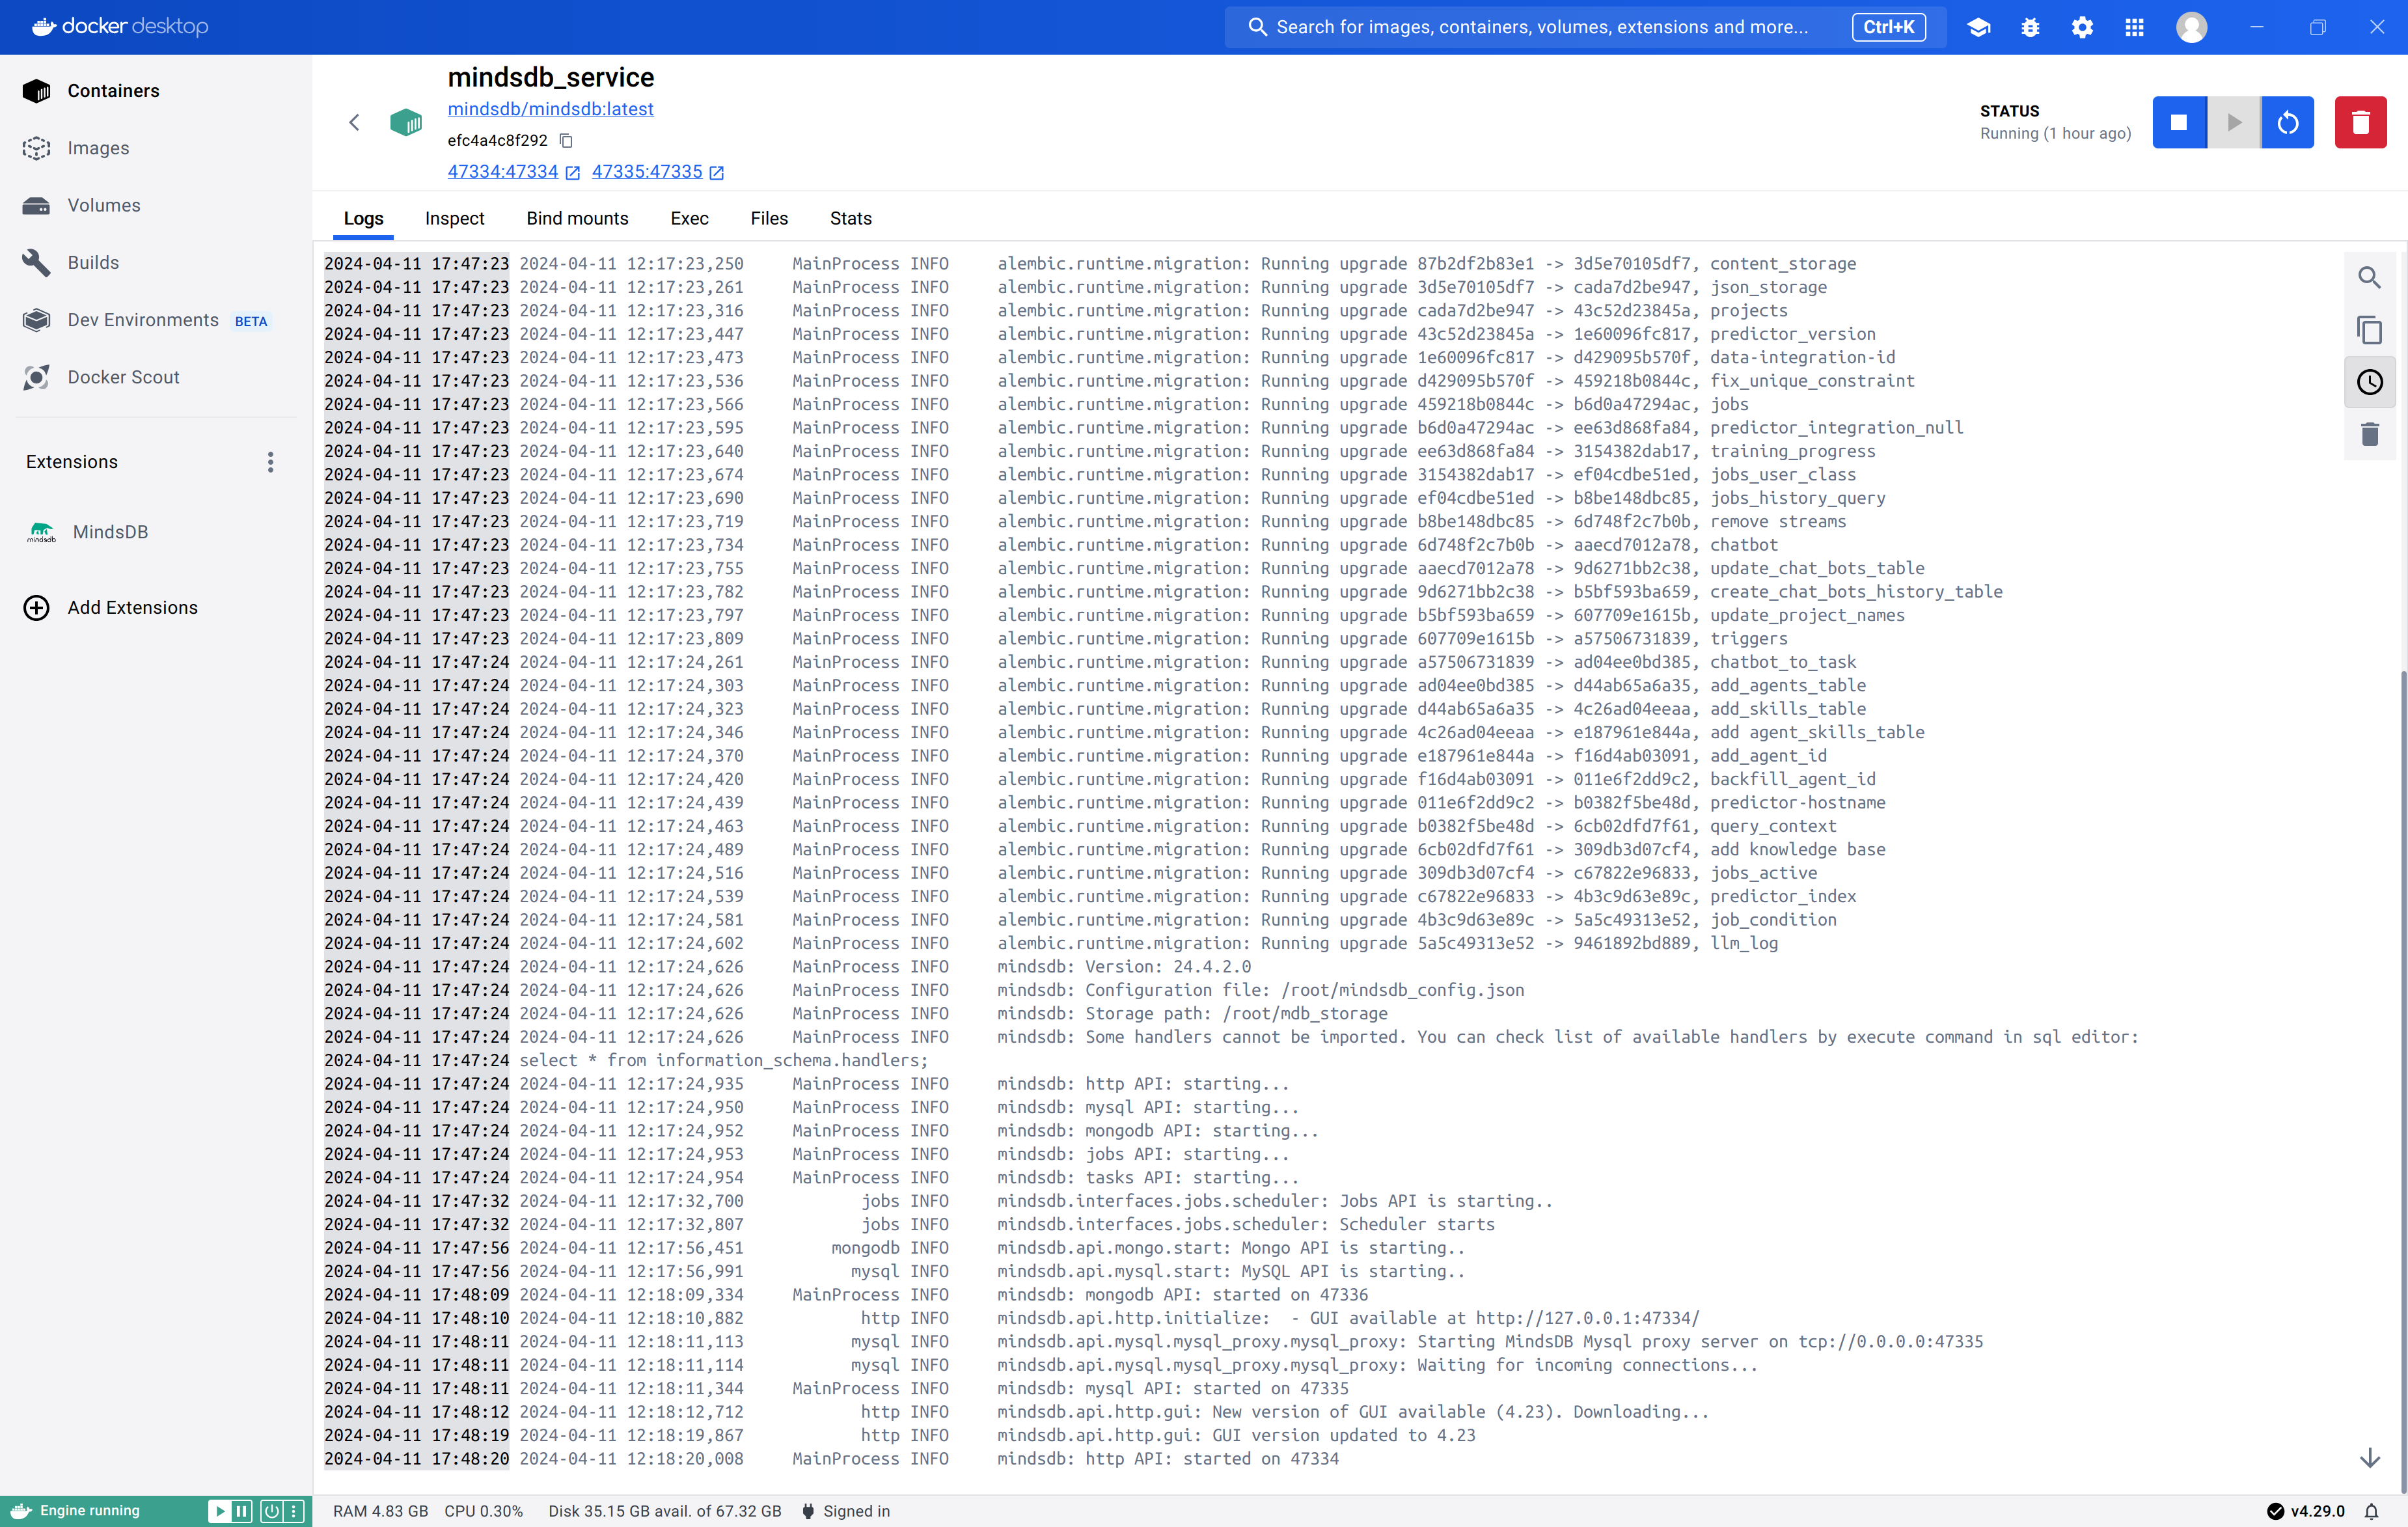Open the 47334:47334 port link
Screen dimensions: 2408x1527
[502, 172]
